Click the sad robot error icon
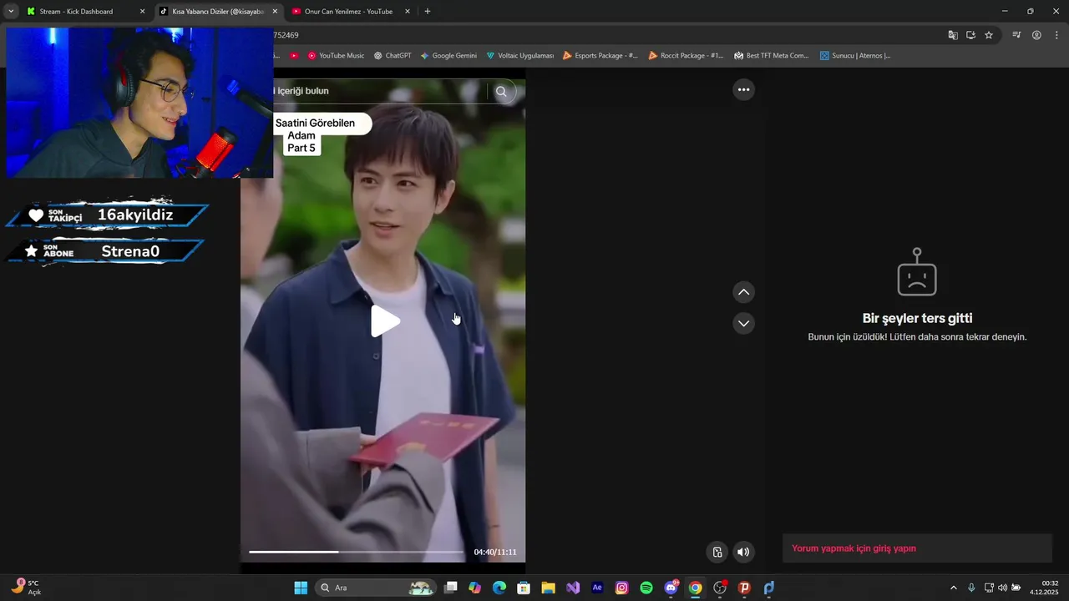This screenshot has height=601, width=1069. tap(917, 272)
